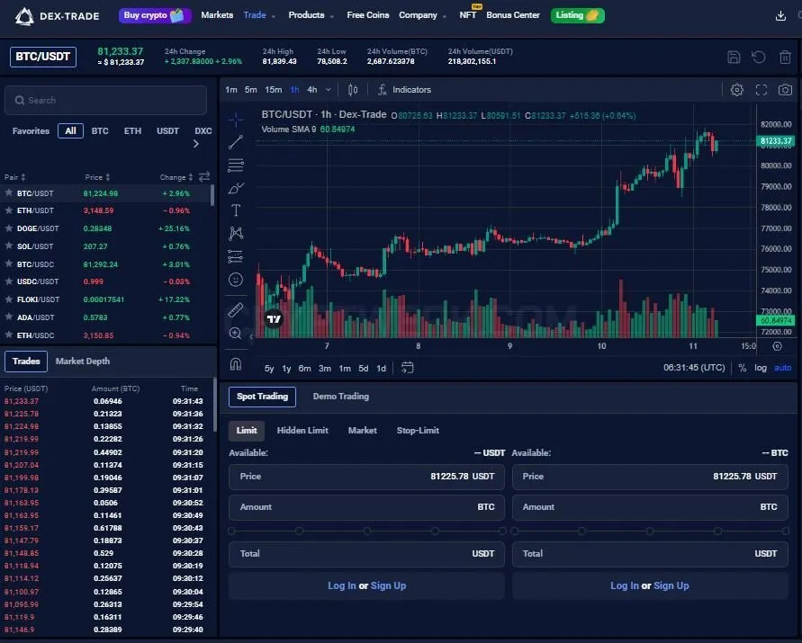This screenshot has width=802, height=643.
Task: Open the Bonus Center link
Action: [x=513, y=15]
